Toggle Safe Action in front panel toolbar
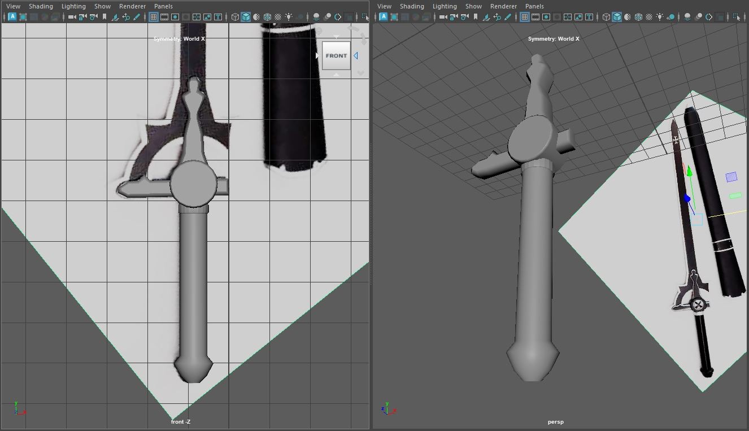This screenshot has width=749, height=431. click(208, 17)
